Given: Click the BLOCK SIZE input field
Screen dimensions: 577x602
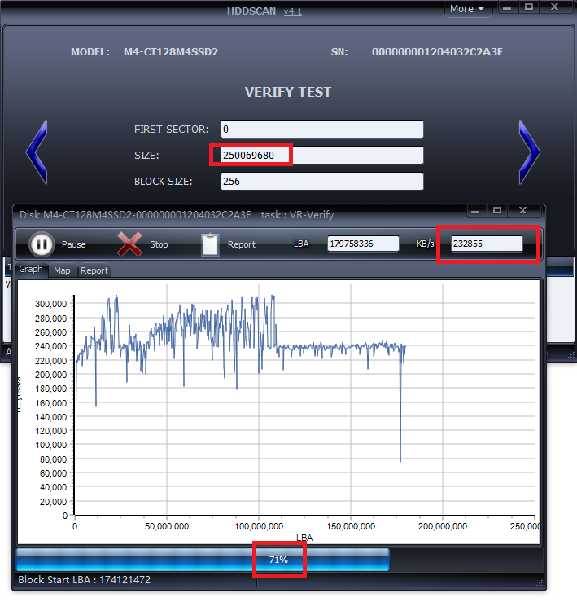Looking at the screenshot, I should 321,182.
